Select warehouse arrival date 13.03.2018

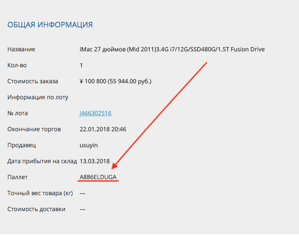[x=95, y=161]
